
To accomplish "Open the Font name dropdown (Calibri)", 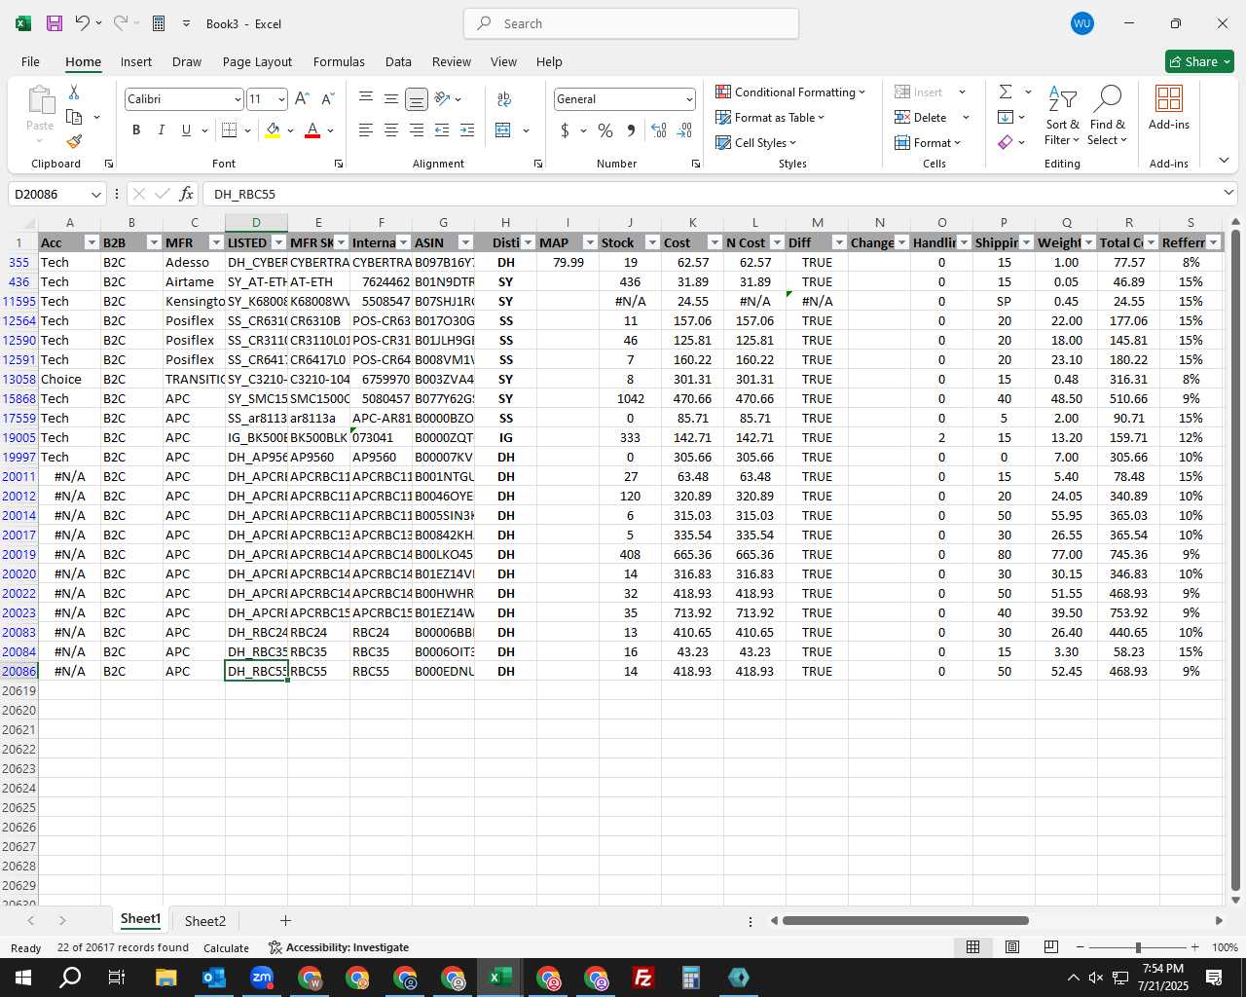I will (238, 99).
